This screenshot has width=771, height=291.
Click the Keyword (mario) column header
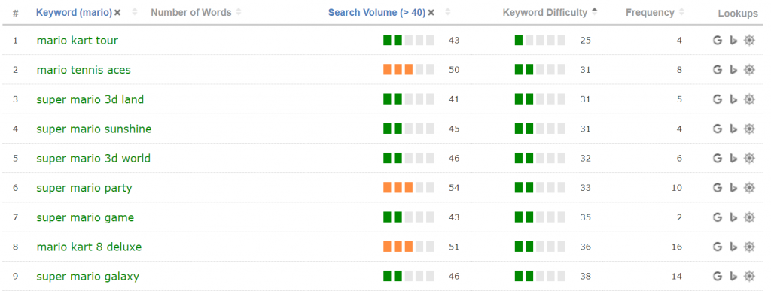click(x=75, y=13)
